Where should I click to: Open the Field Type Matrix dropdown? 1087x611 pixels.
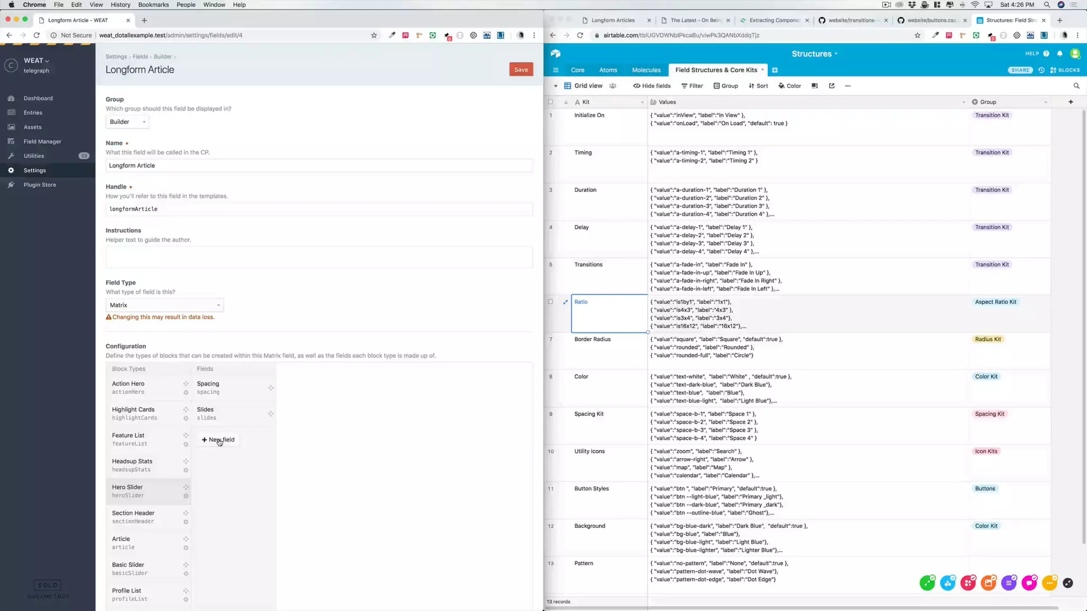coord(165,305)
